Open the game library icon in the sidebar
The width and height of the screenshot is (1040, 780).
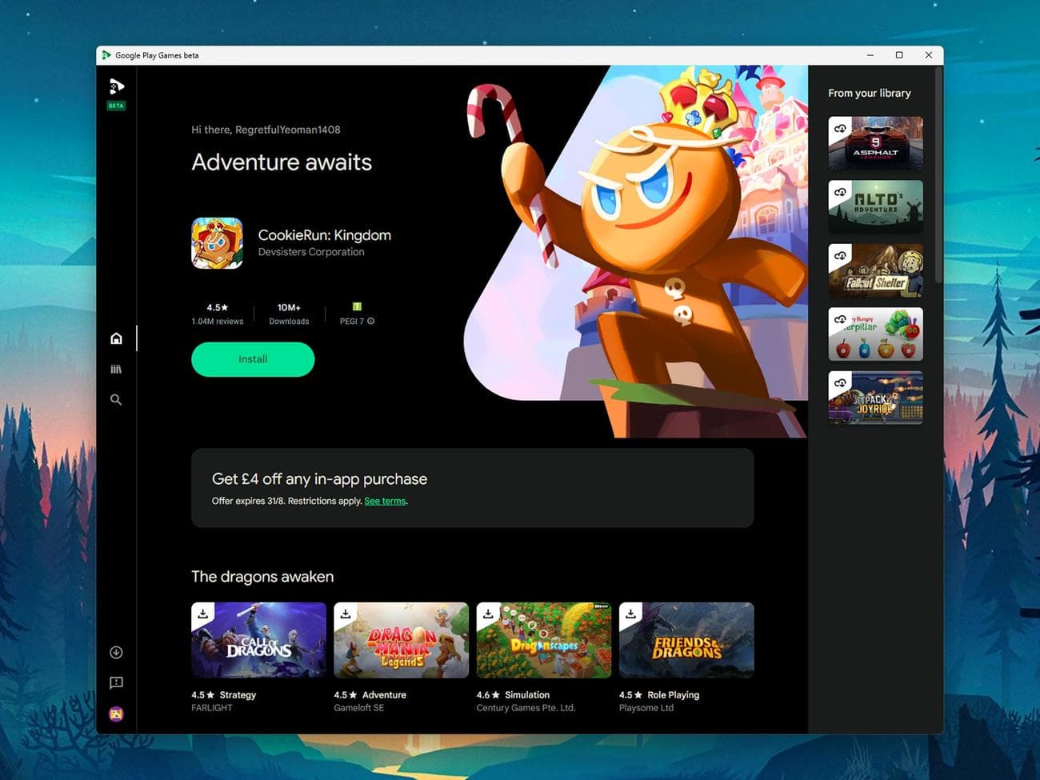coord(116,369)
